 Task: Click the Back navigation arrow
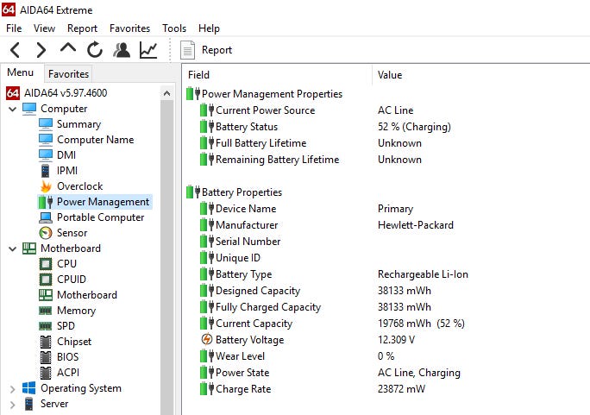16,50
